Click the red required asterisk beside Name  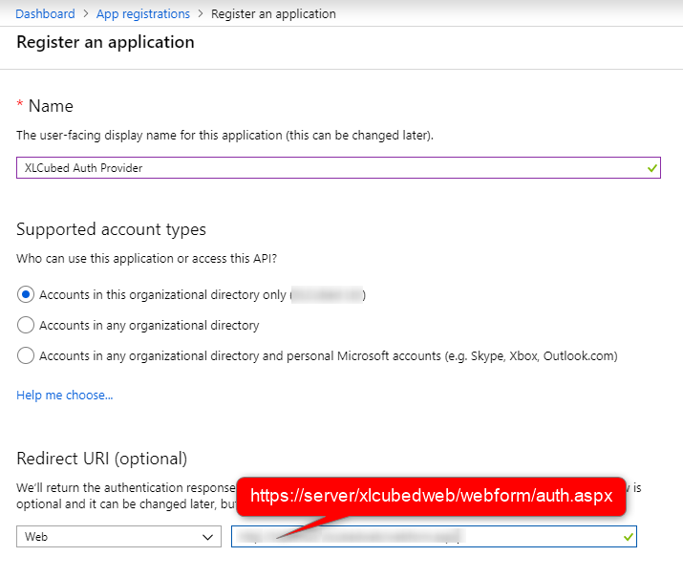tap(20, 104)
